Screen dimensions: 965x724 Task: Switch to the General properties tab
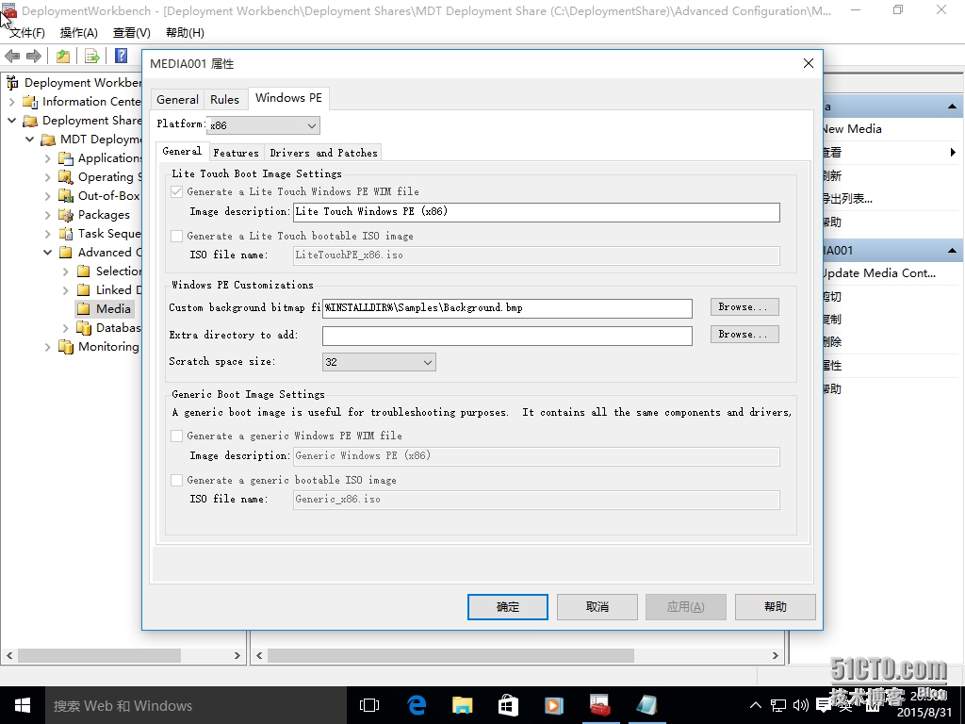[x=177, y=100]
